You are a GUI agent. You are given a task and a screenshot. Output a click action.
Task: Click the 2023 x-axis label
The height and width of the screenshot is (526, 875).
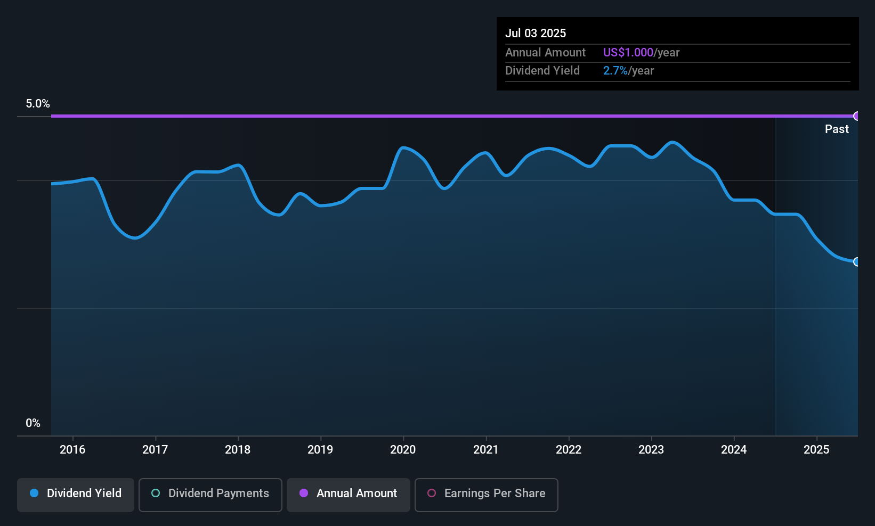click(651, 449)
